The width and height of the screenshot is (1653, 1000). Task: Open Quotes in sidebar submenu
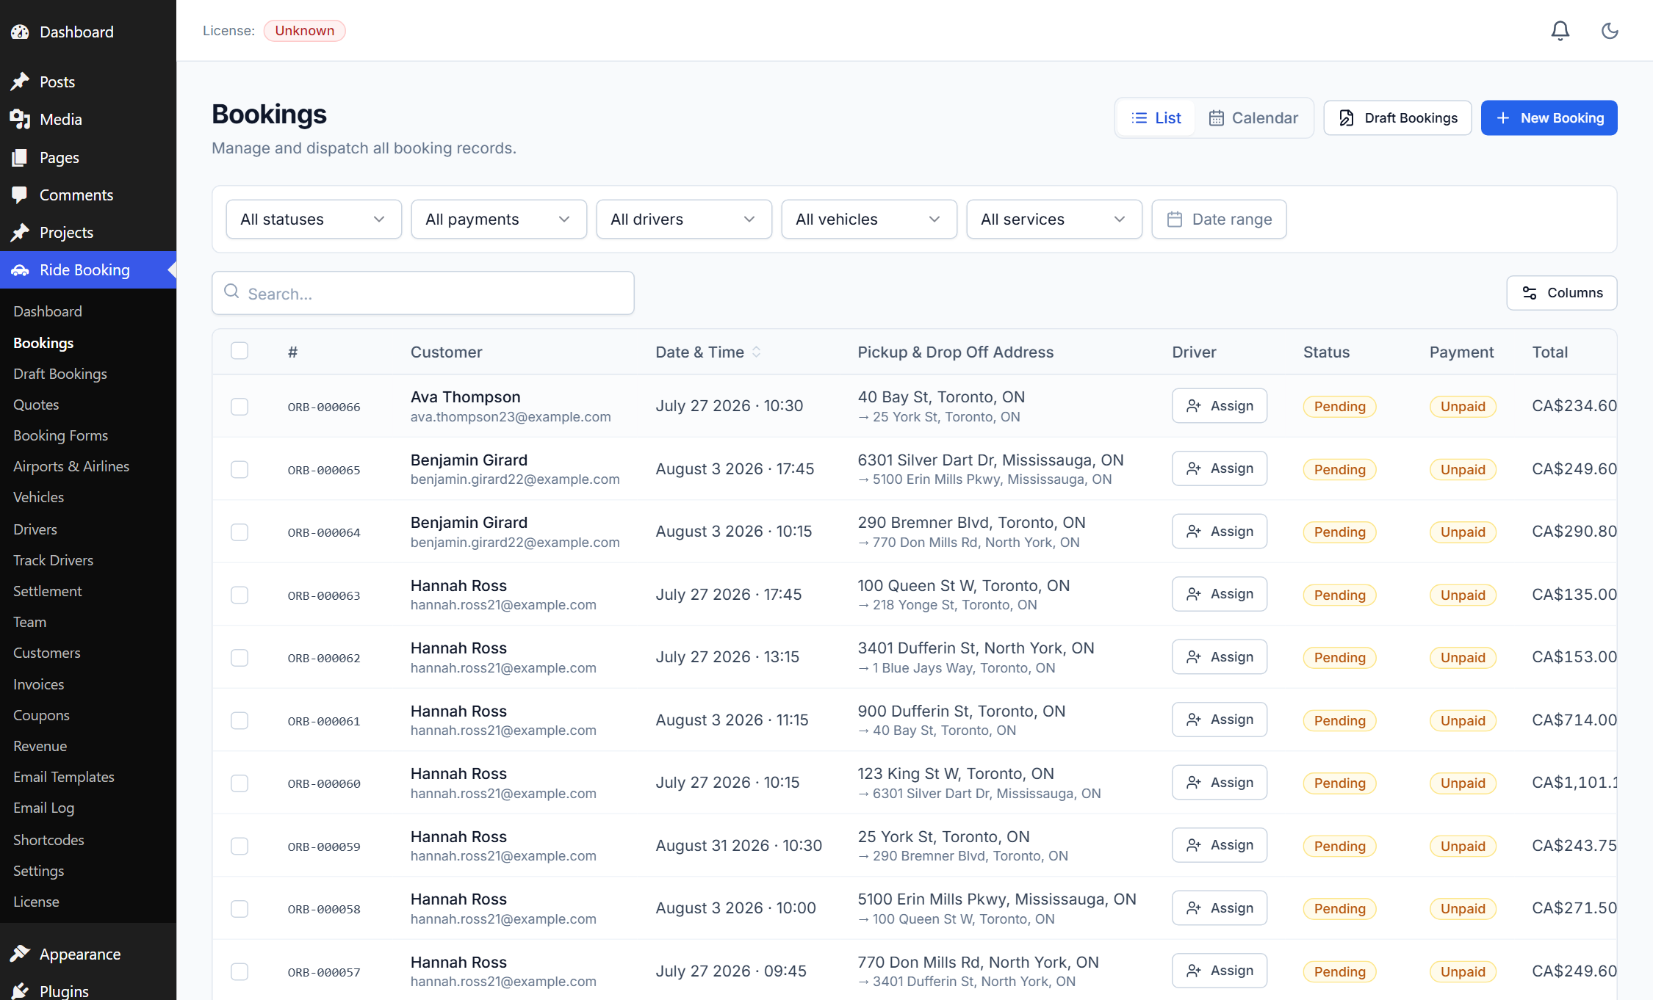click(36, 405)
